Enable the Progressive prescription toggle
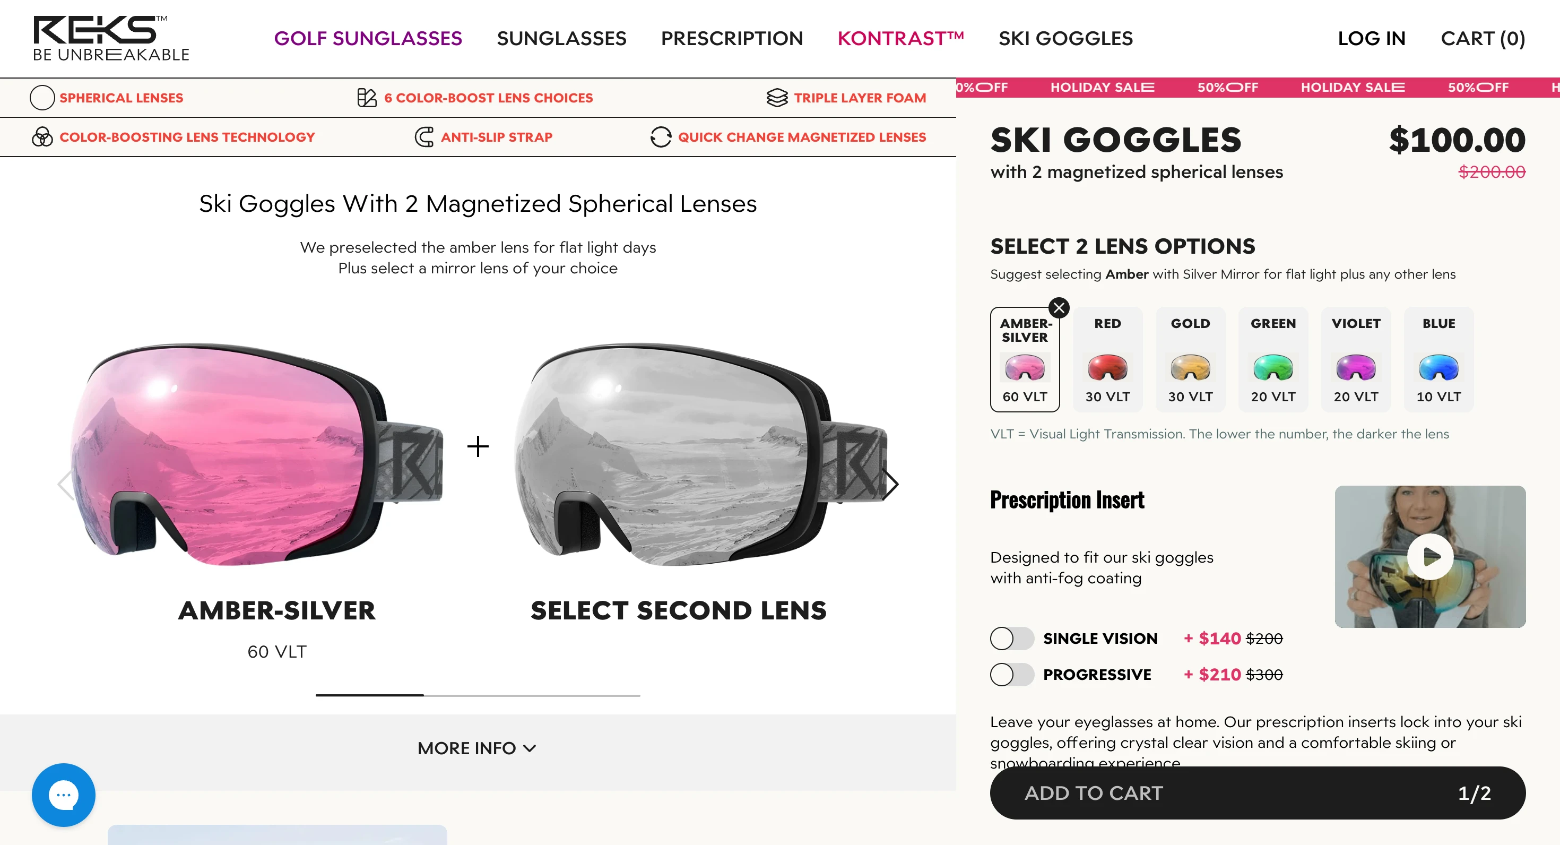 click(1011, 674)
